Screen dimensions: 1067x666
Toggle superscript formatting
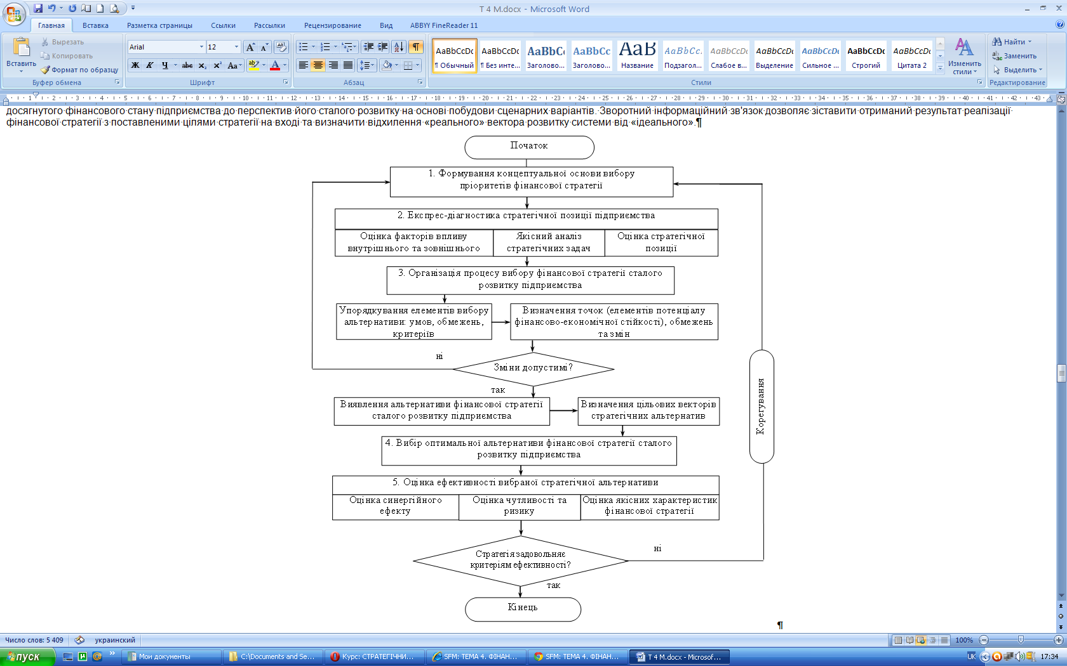(217, 65)
